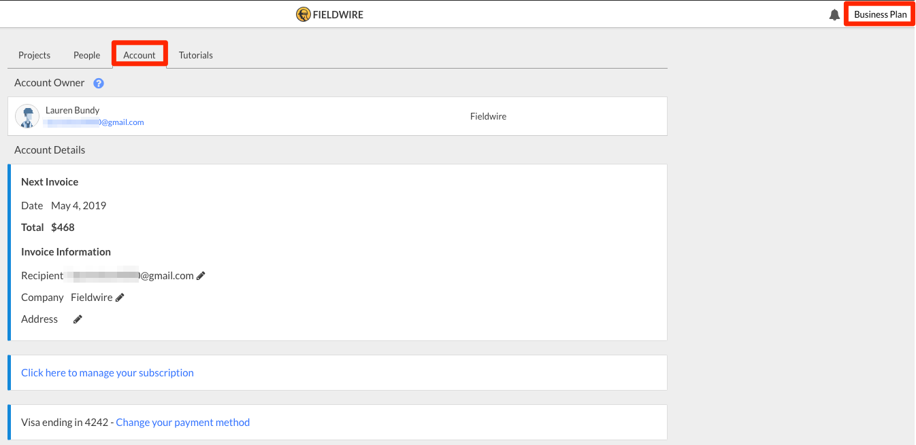Image resolution: width=916 pixels, height=445 pixels.
Task: Click Lauren Bundy's avatar picture
Action: 27,116
